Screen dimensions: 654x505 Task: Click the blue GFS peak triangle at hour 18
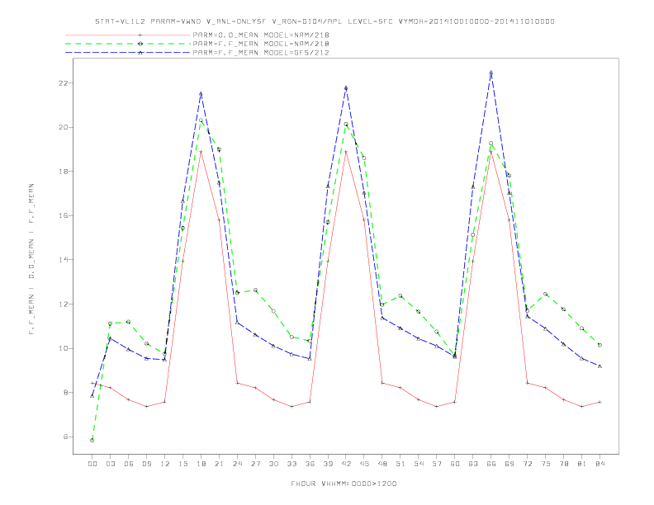[201, 94]
